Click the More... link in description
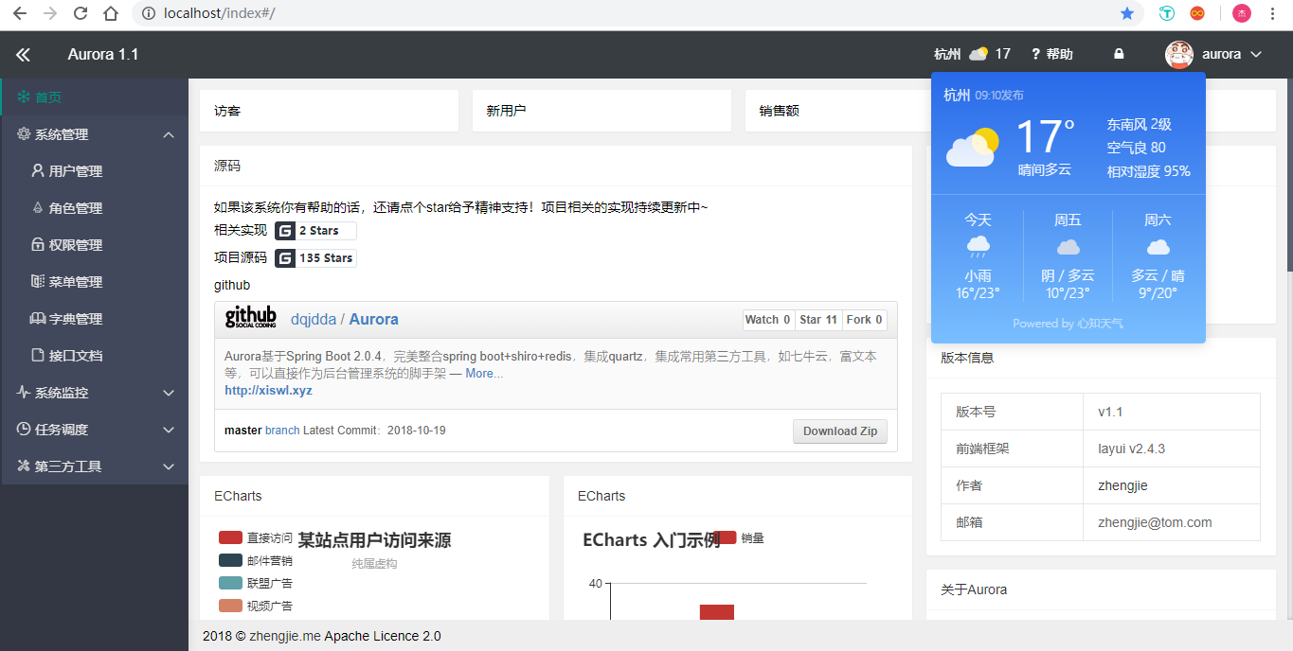The width and height of the screenshot is (1293, 651). 484,374
